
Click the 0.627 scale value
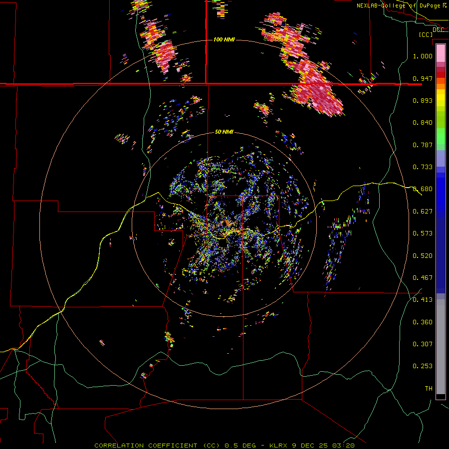423,212
